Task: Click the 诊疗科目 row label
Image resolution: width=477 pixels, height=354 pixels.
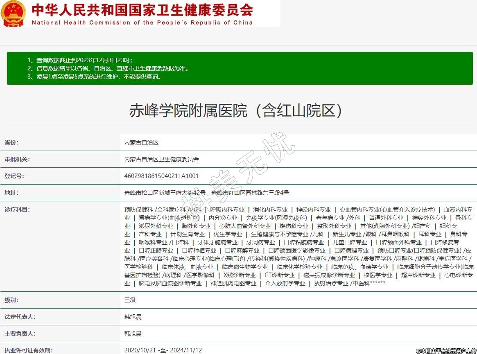Action: coord(17,210)
